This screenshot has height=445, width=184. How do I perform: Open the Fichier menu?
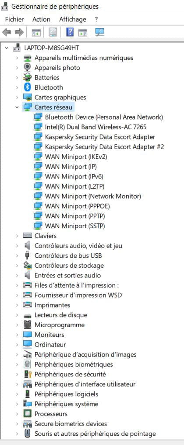(x=14, y=19)
